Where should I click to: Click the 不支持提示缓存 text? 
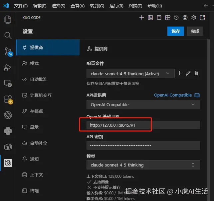point(107,187)
